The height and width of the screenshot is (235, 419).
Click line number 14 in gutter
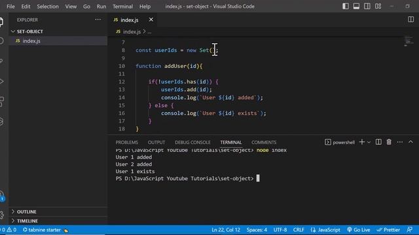(122, 97)
